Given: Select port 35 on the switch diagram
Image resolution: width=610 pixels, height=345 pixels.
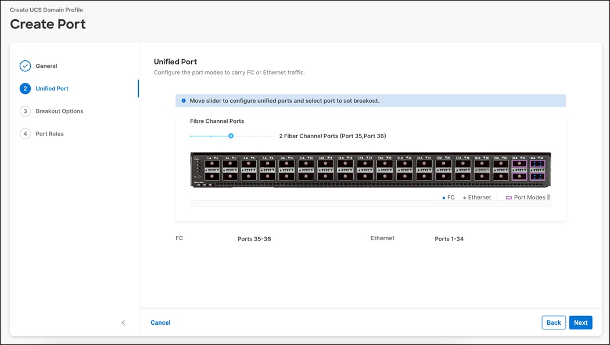Looking at the screenshot, I should pos(537,163).
